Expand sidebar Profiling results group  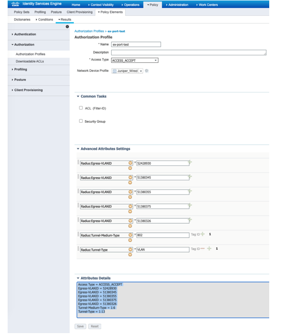coord(20,69)
